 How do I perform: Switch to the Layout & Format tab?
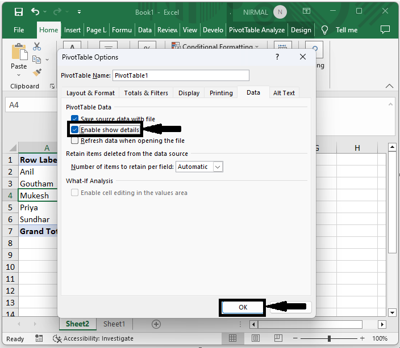pos(90,93)
